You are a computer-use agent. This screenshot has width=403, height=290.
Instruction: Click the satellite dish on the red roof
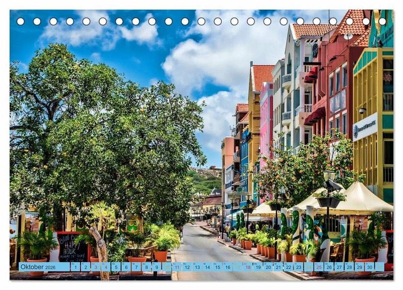[x=348, y=36]
